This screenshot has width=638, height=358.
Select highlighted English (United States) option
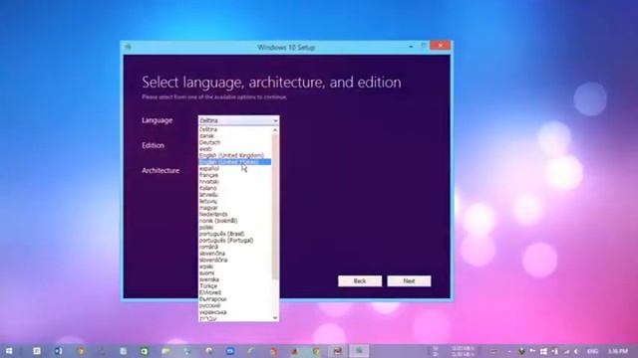[x=235, y=162]
